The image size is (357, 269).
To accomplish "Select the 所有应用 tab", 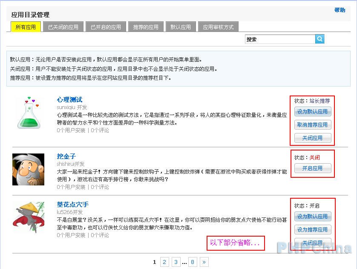I will click(26, 27).
